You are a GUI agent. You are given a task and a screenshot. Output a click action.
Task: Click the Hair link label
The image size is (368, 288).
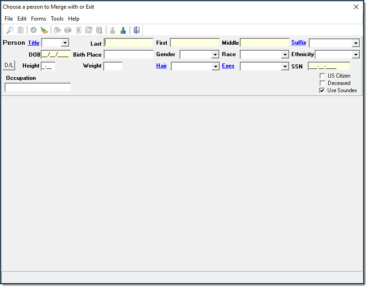coord(161,66)
